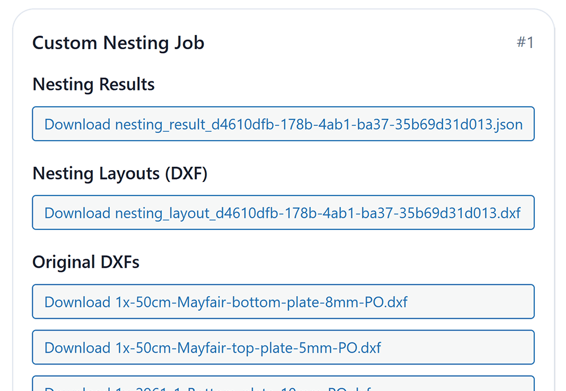Get the 1x-50cm-Mayfair-top-plate-5mm-PO.dxf file
Screen dimensions: 566x391
coord(283,347)
